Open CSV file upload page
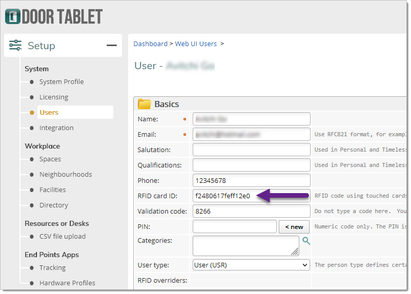 tap(62, 237)
